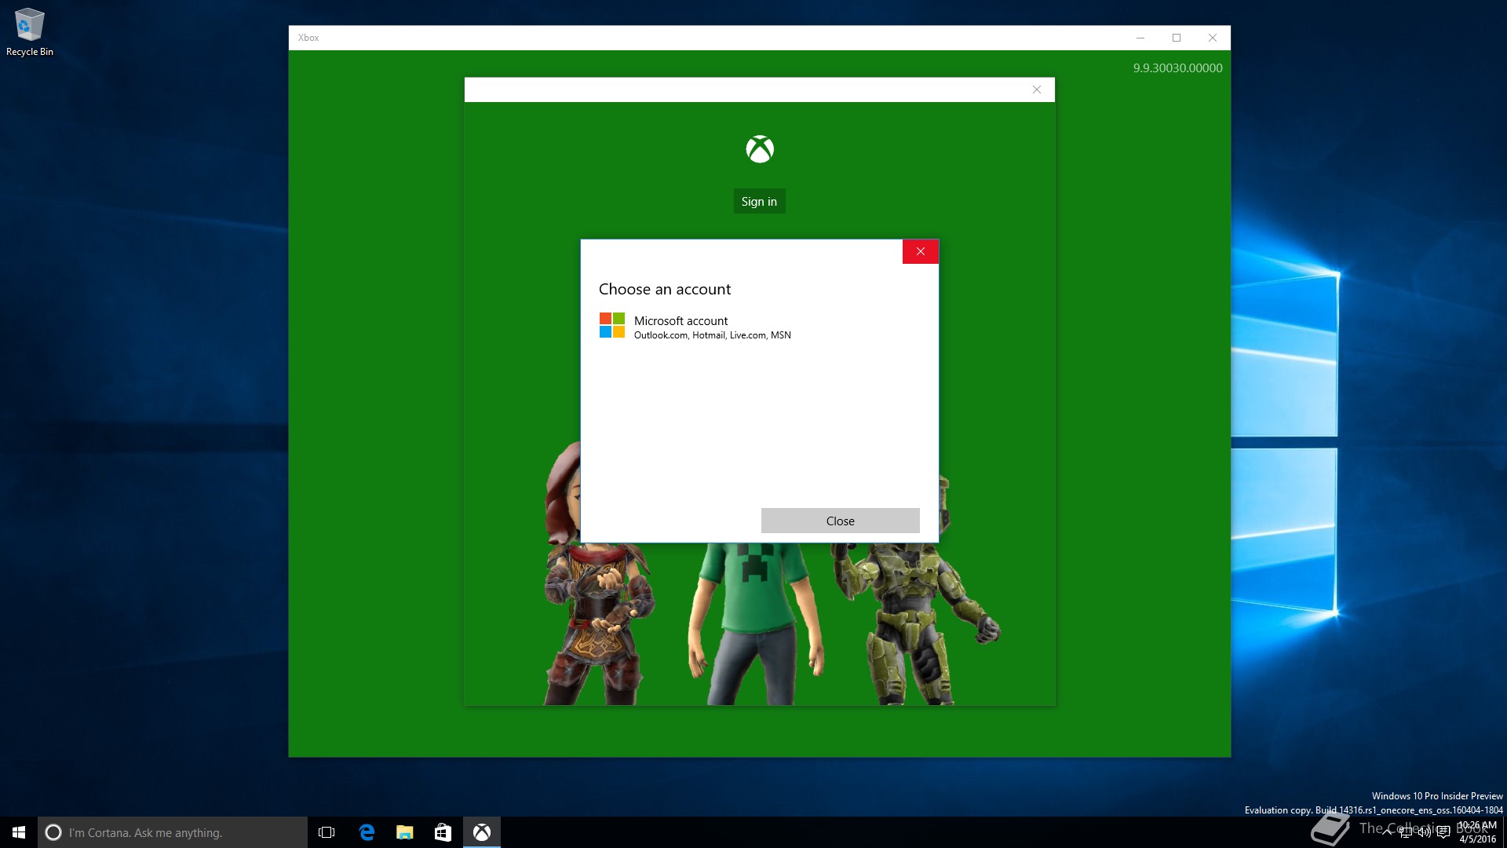Click "Outlook.com, Hotmail, Live.com, MSN" text
Image resolution: width=1507 pixels, height=848 pixels.
(x=713, y=335)
